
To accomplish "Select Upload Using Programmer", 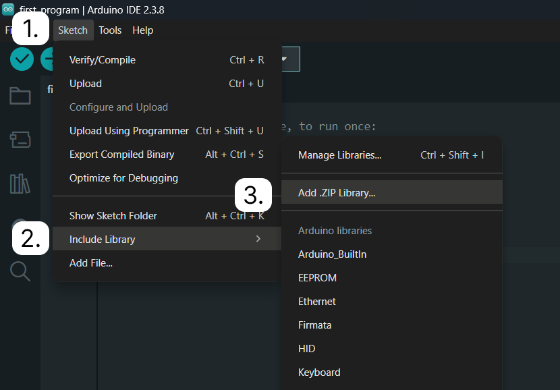I will (x=167, y=131).
